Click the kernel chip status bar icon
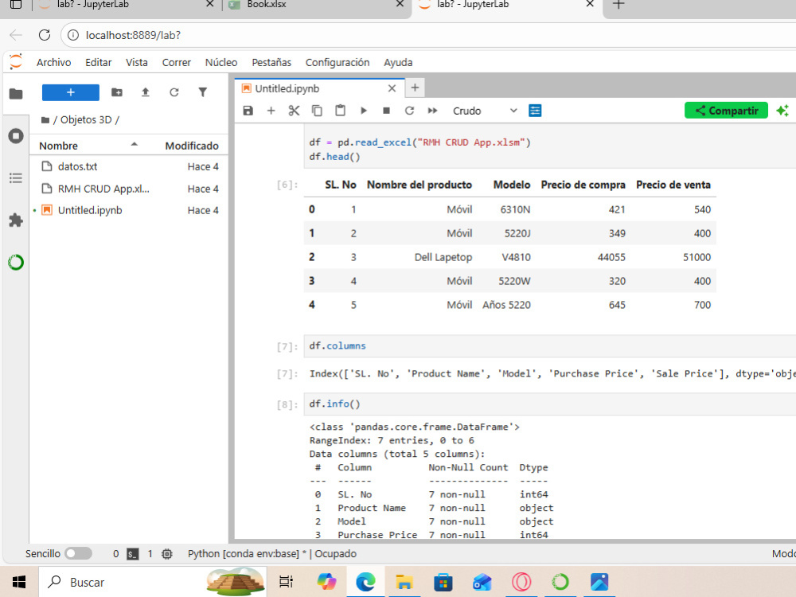796x597 pixels. pyautogui.click(x=167, y=554)
